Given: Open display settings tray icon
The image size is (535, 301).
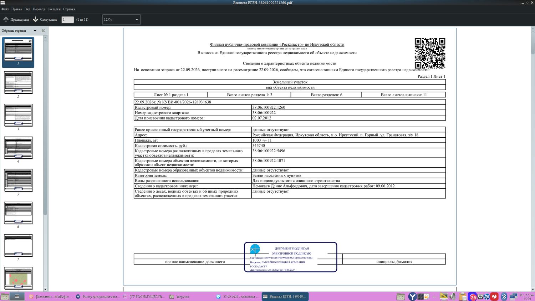Looking at the screenshot, I should [x=444, y=296].
